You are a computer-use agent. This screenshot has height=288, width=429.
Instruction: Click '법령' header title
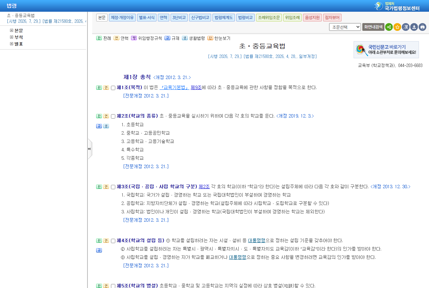(12, 6)
